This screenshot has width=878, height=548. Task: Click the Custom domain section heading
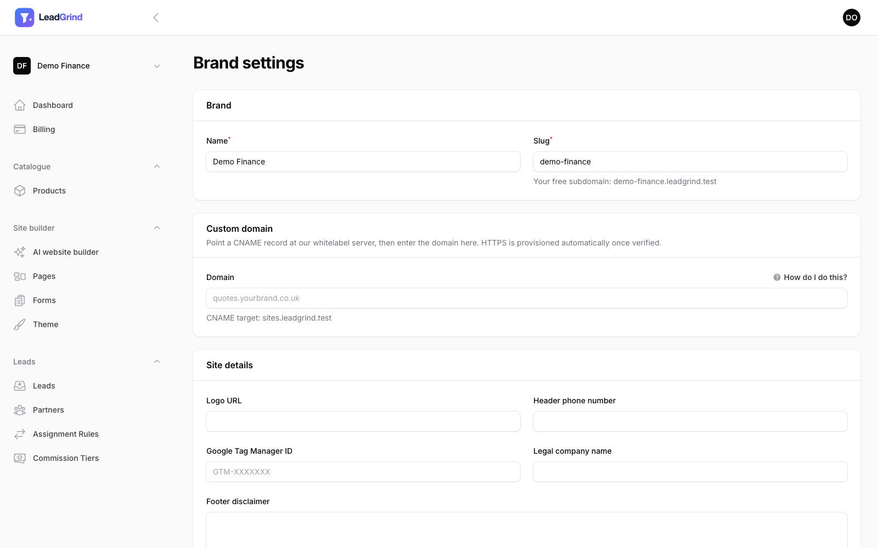[239, 229]
